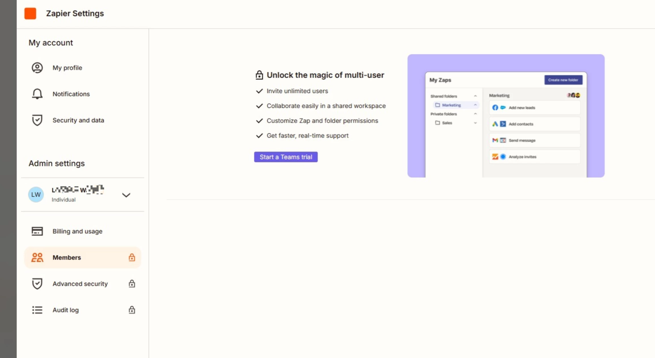The width and height of the screenshot is (655, 358).
Task: Click the Audit log list icon
Action: click(x=37, y=310)
